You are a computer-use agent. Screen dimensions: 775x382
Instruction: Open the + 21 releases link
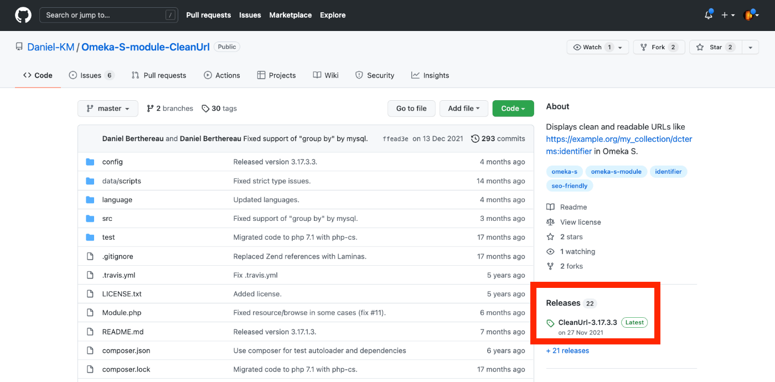click(567, 351)
